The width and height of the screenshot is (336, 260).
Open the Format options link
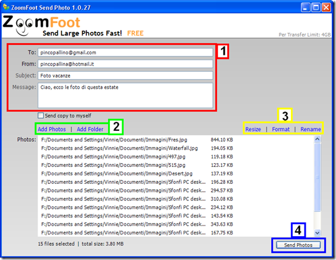tap(281, 129)
